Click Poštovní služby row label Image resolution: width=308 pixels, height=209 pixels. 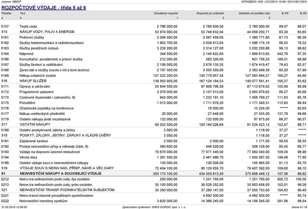[32, 37]
